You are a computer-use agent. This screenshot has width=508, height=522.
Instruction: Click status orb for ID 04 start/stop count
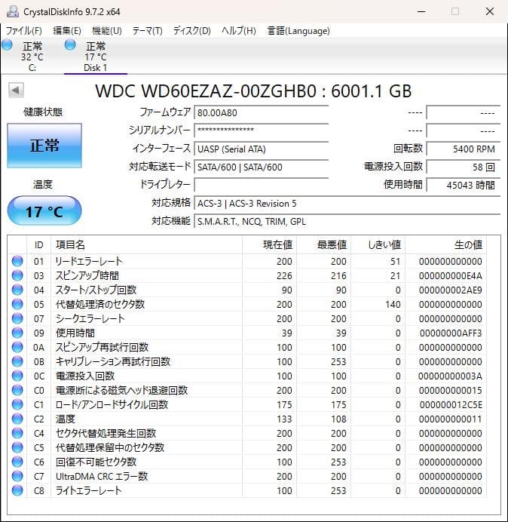click(x=17, y=290)
